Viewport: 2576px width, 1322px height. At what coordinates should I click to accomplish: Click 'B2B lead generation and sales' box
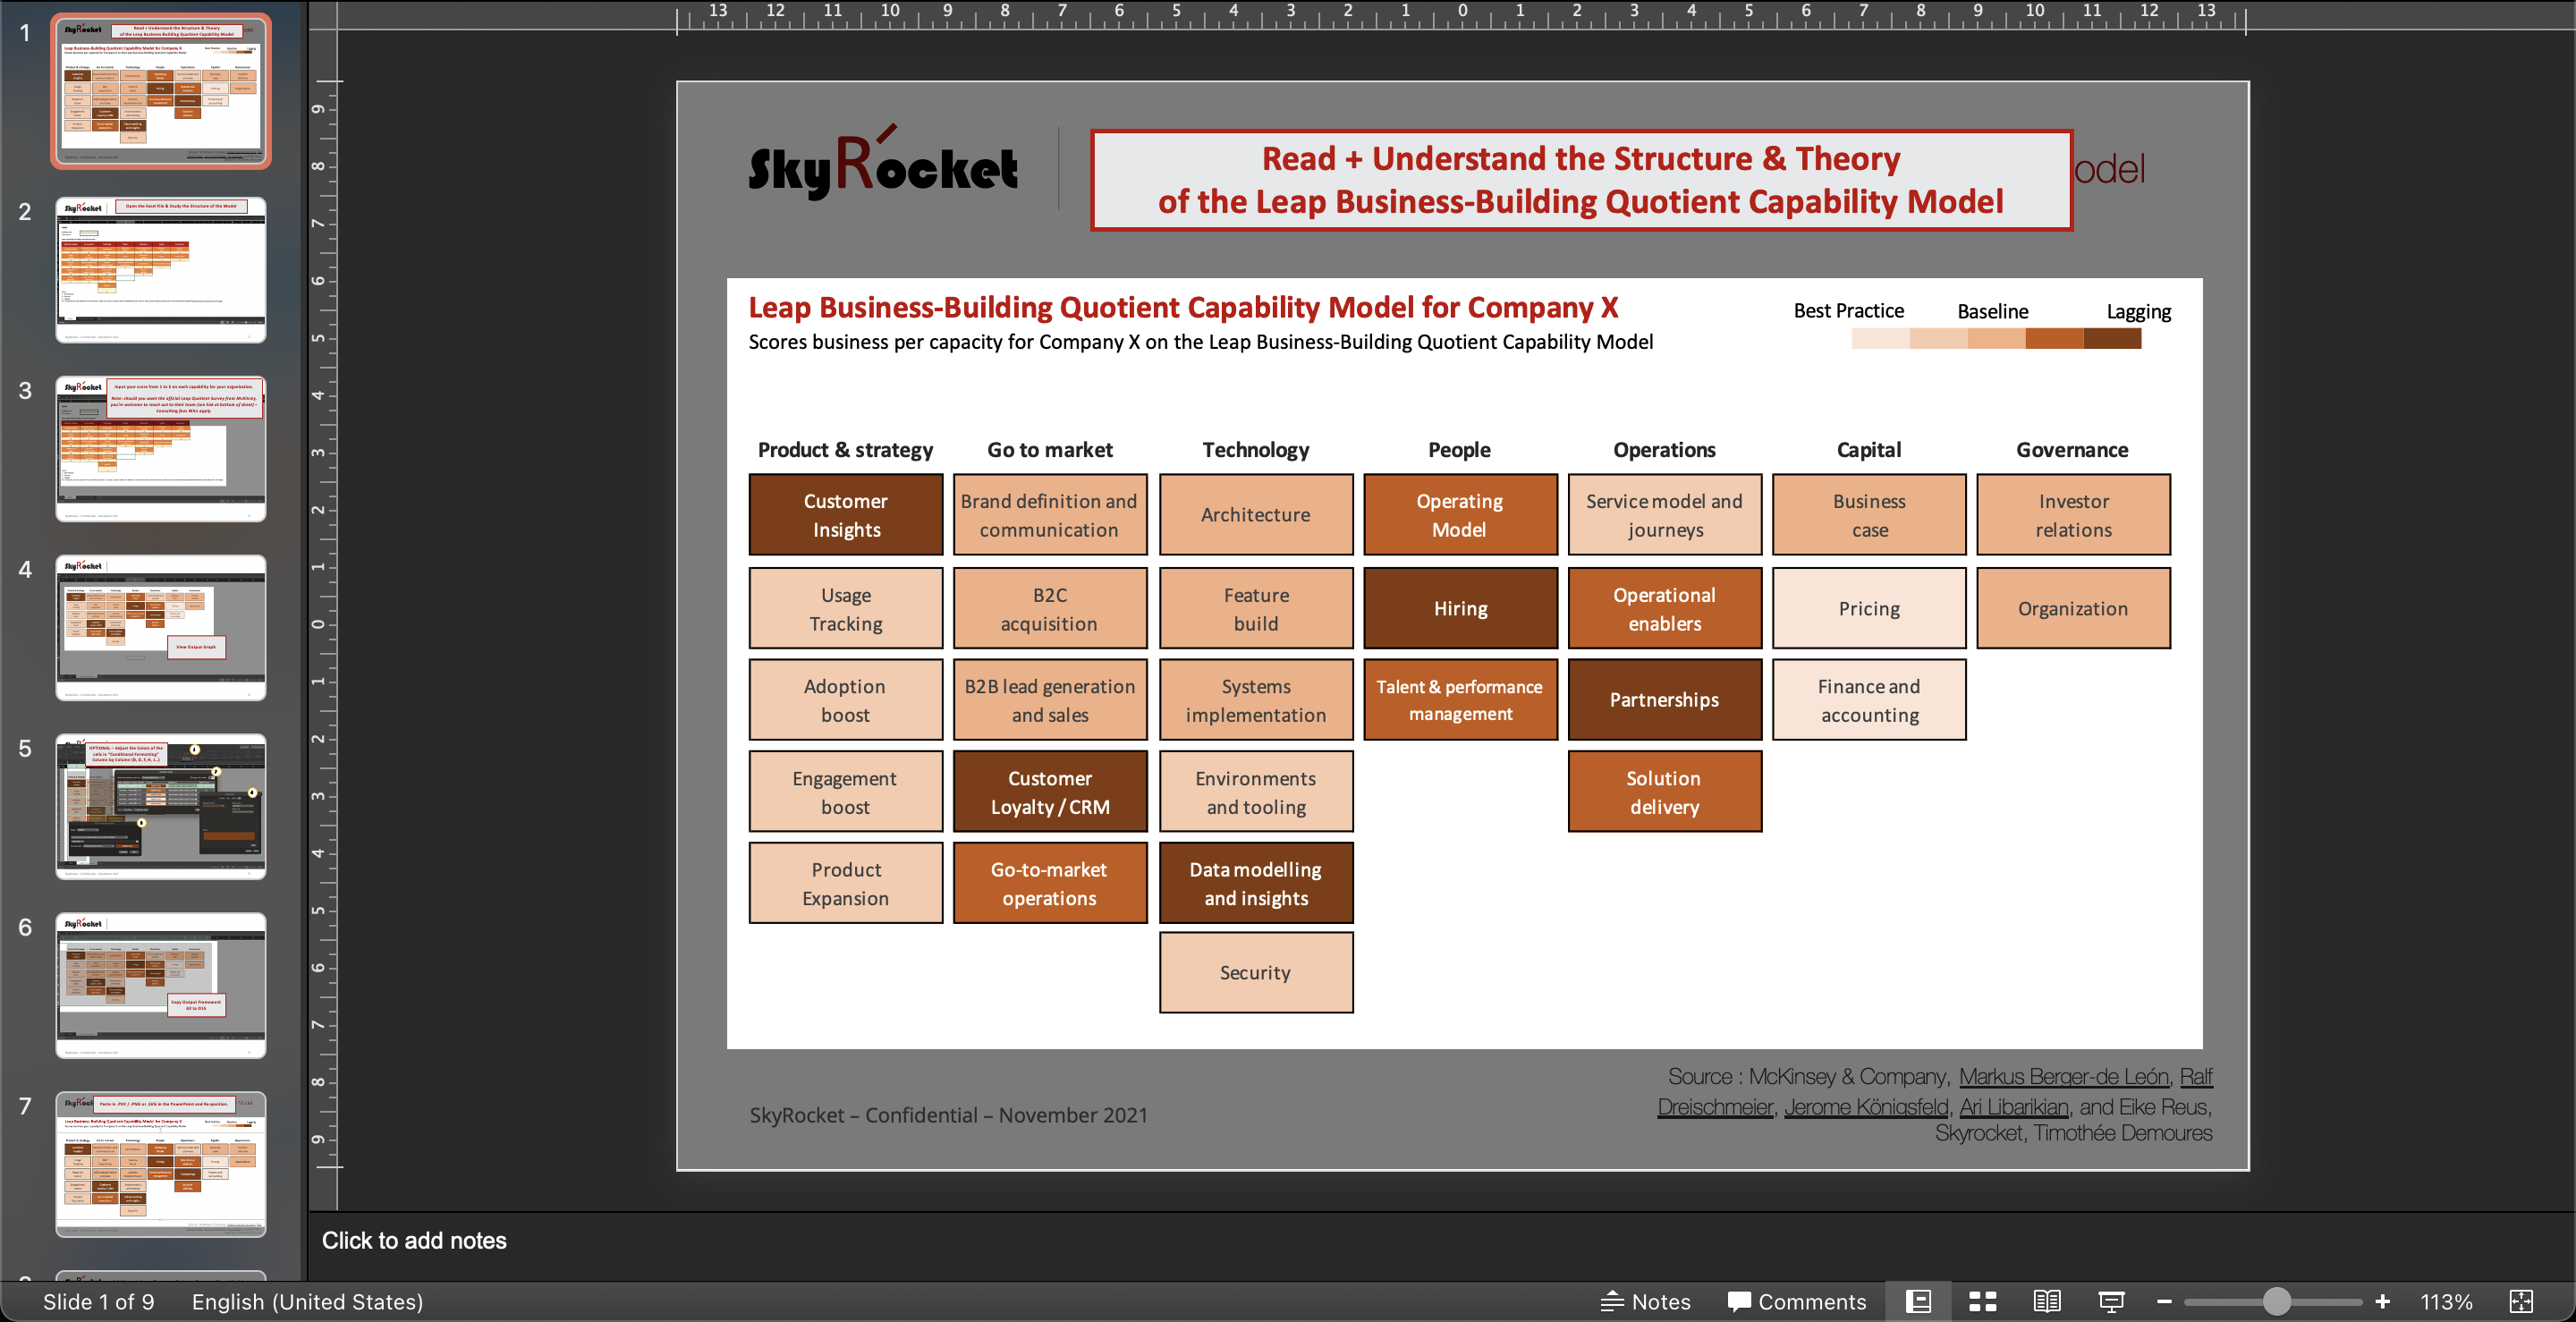[1050, 700]
